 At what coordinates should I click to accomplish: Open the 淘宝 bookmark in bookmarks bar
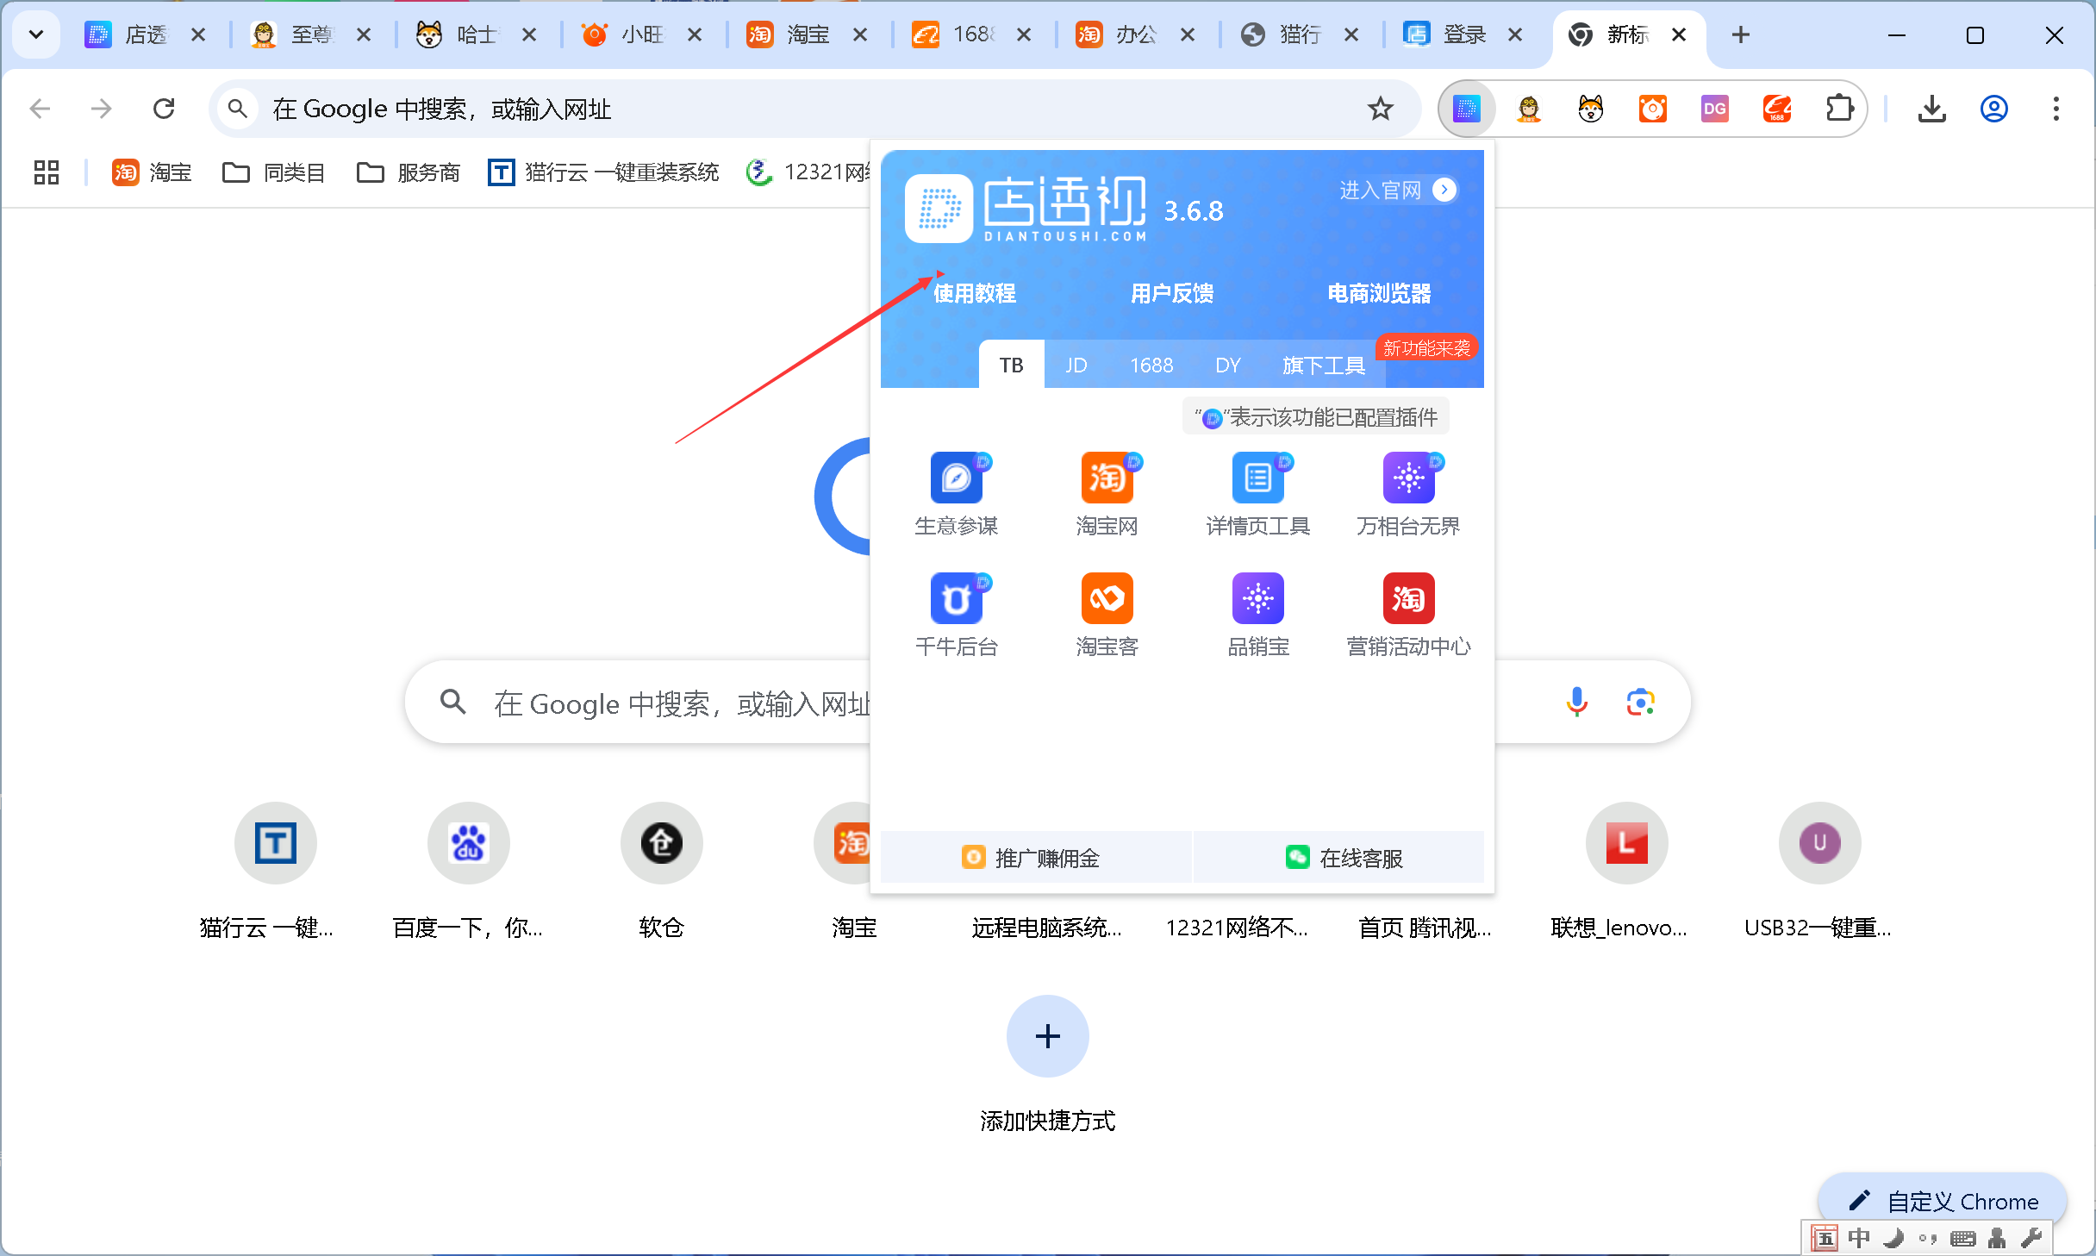click(x=152, y=172)
